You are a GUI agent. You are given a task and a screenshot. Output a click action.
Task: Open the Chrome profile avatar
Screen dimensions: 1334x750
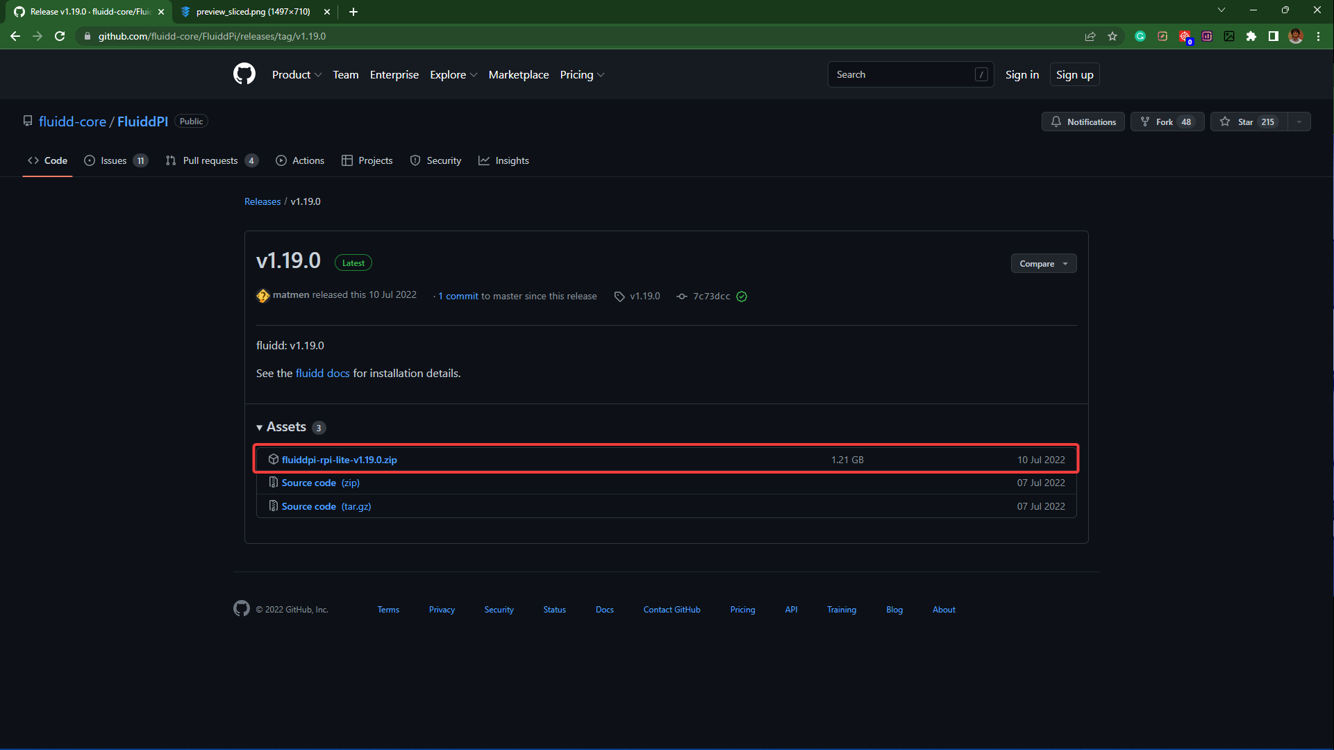point(1296,36)
